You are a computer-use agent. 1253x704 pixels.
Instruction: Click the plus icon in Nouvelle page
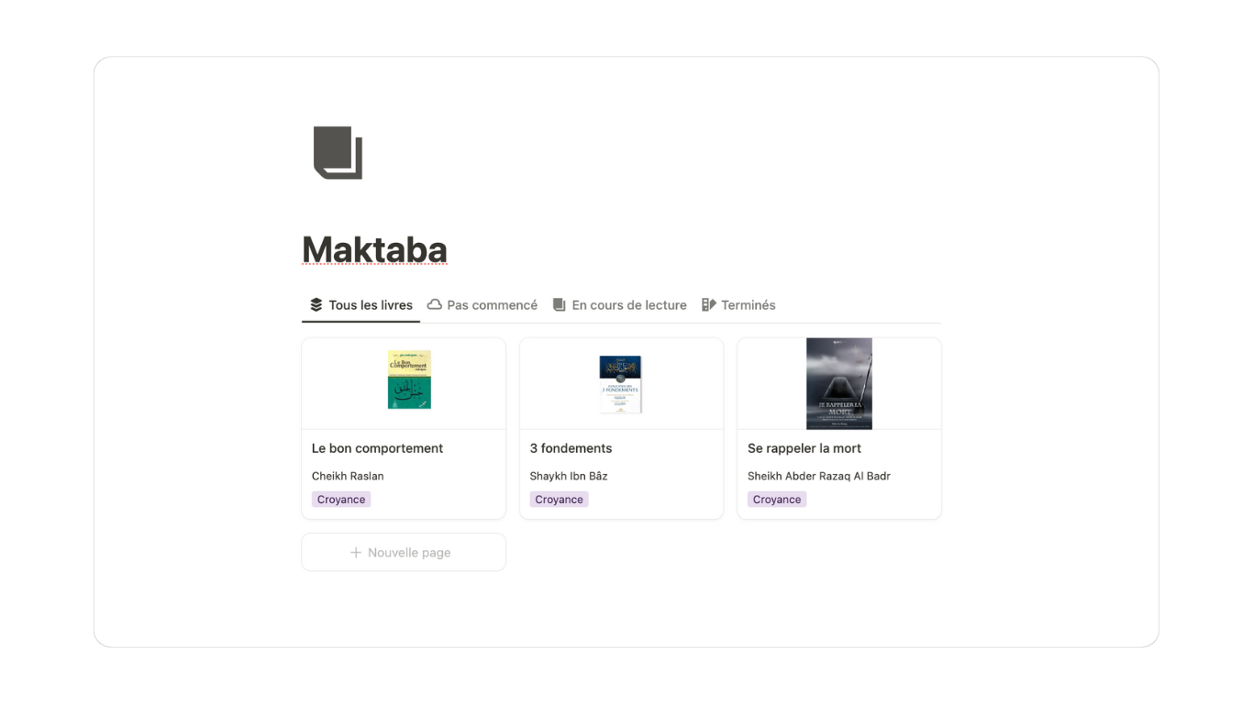pyautogui.click(x=356, y=553)
